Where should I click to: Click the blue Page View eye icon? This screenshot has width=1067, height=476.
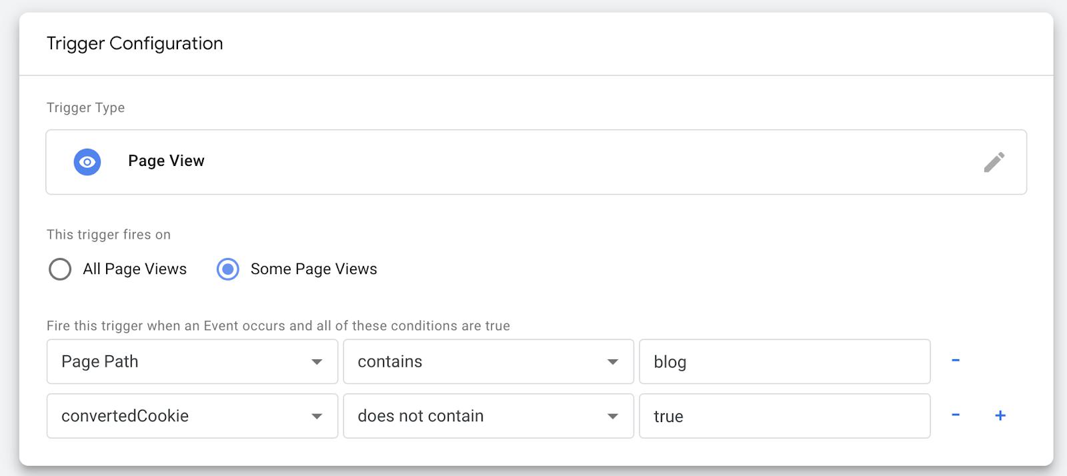click(87, 162)
